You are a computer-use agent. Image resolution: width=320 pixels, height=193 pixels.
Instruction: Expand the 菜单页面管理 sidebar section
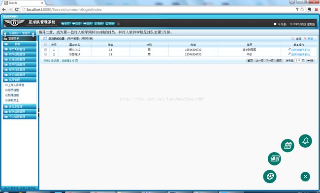[20, 64]
